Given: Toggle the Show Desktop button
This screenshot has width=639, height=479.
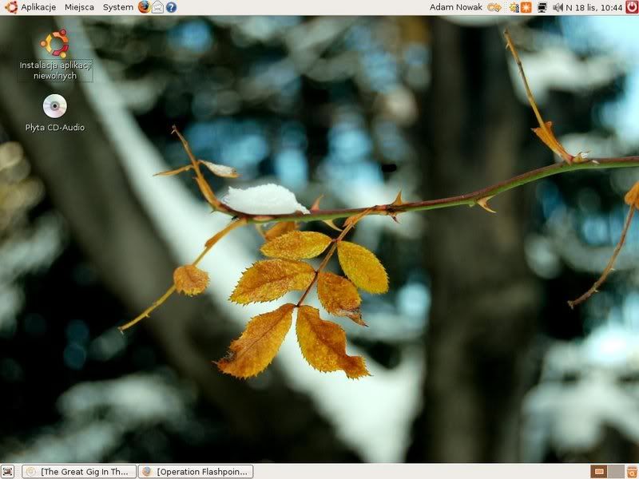Looking at the screenshot, I should coord(8,472).
